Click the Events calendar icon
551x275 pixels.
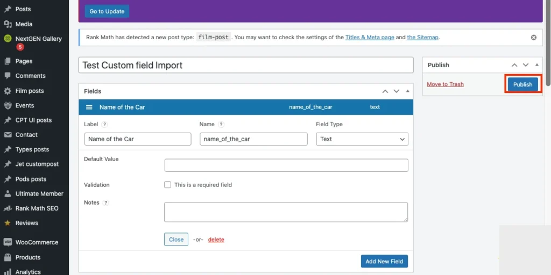[8, 106]
